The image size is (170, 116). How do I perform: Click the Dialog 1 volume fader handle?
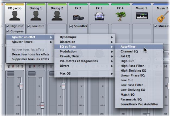(42, 105)
